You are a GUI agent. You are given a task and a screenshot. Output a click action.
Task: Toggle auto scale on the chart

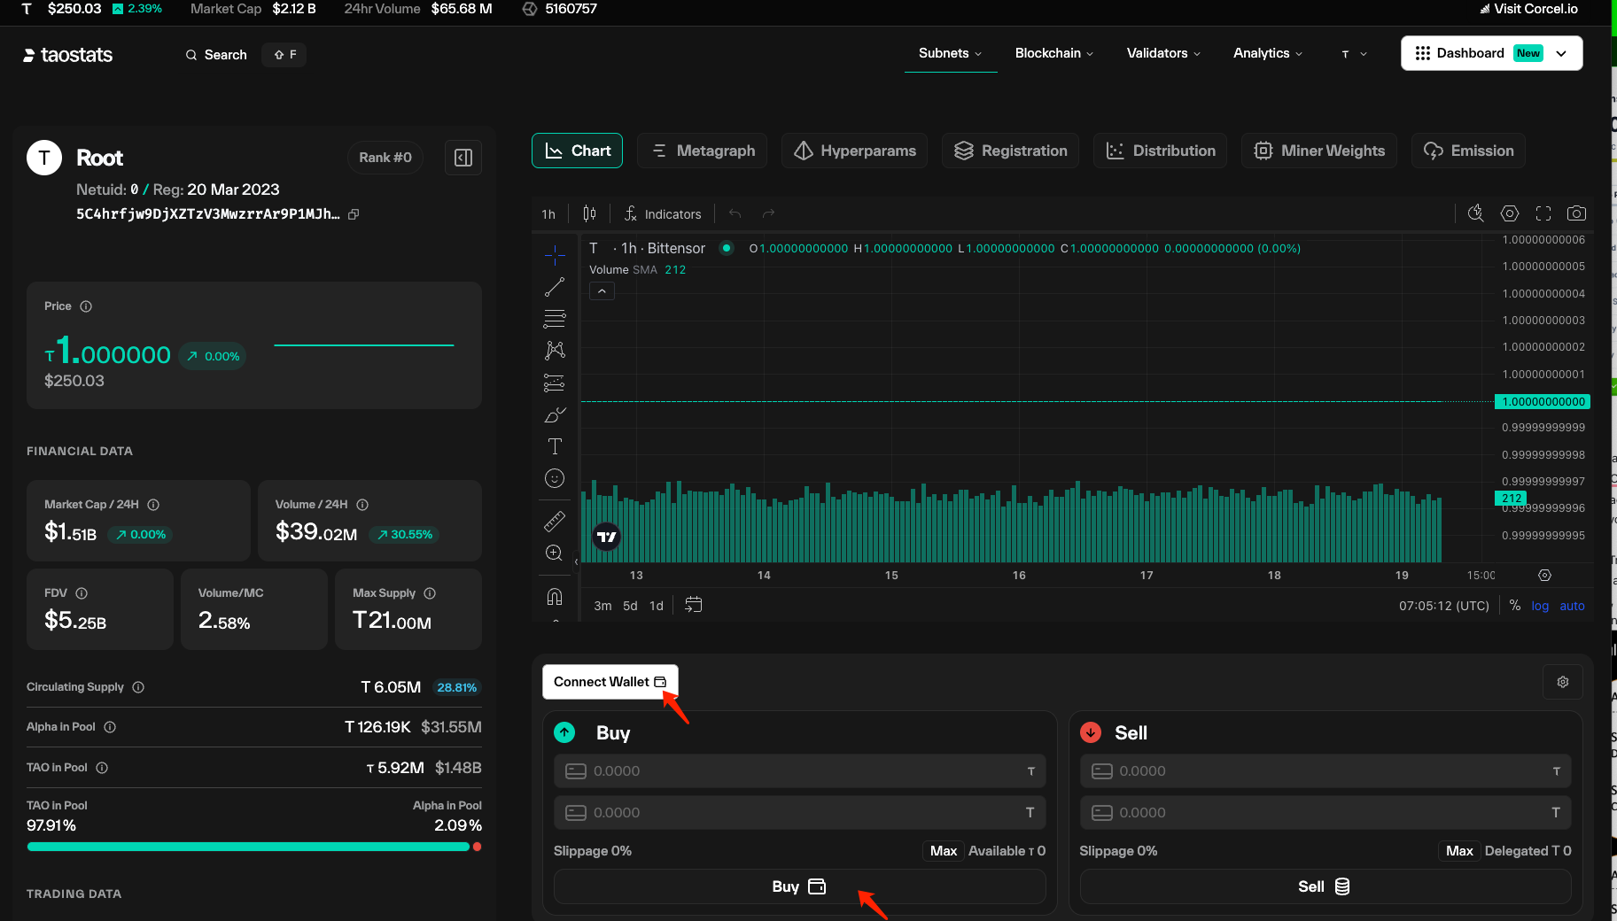[x=1572, y=606]
